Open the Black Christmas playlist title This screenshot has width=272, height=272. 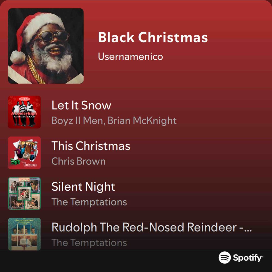(x=153, y=37)
